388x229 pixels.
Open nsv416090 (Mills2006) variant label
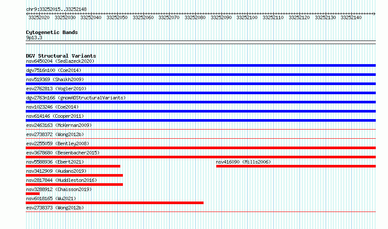point(243,162)
